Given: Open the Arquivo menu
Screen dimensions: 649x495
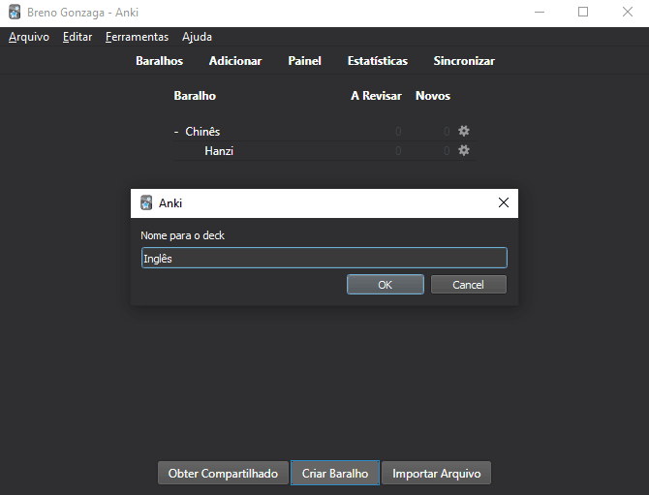Looking at the screenshot, I should click(x=29, y=37).
